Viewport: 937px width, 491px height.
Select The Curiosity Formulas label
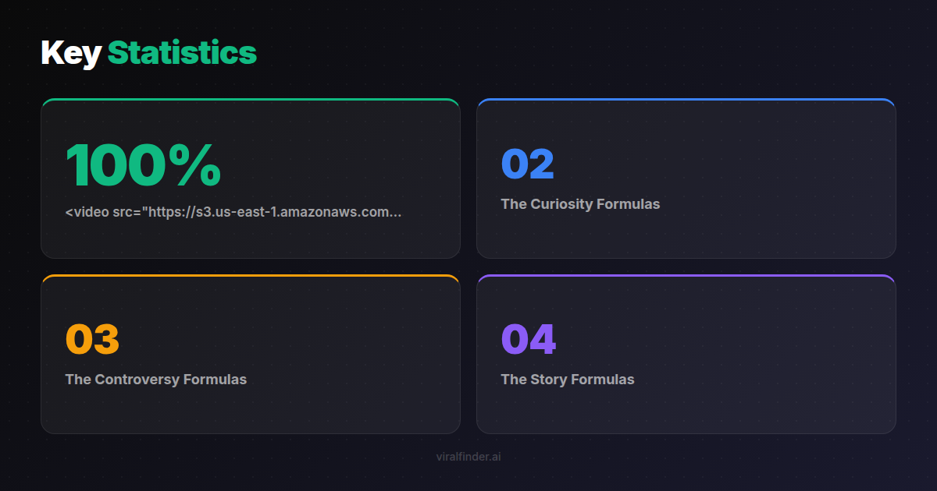click(x=580, y=204)
